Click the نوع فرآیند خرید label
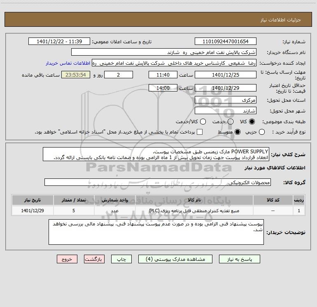 click(x=289, y=132)
